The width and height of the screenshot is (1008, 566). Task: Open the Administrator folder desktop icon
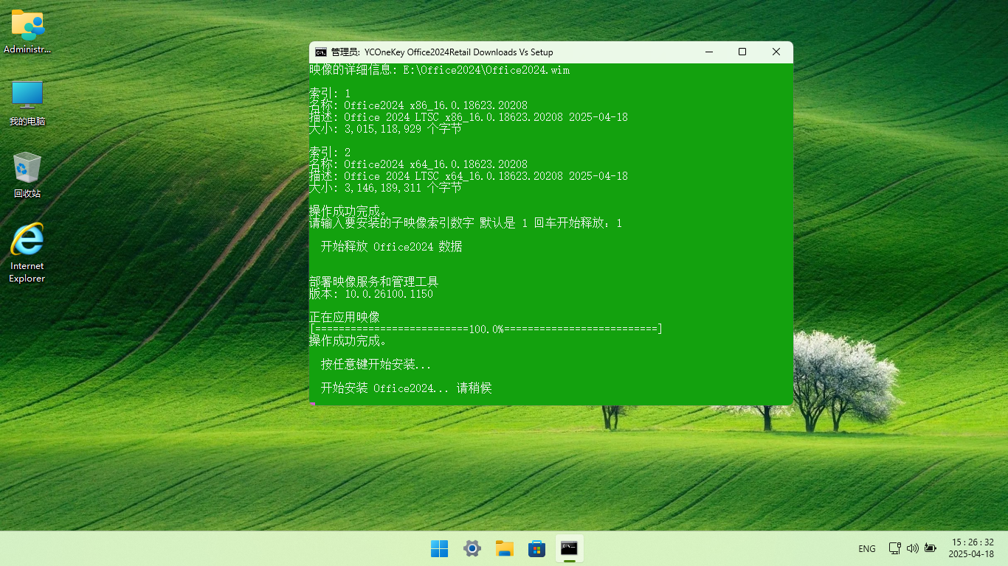(27, 32)
